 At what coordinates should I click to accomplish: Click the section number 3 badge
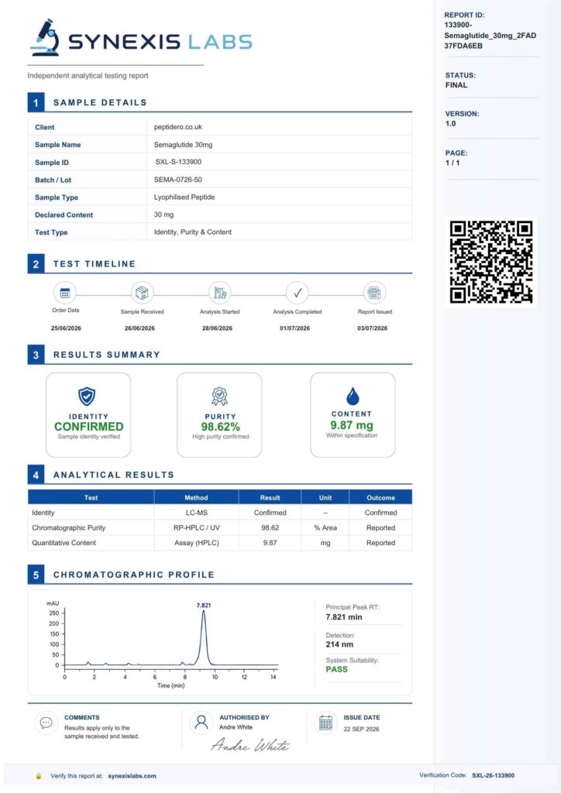36,355
